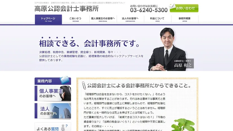Click the hero text starting 決算処理、税務申告
The image size is (233, 131).
point(91,56)
